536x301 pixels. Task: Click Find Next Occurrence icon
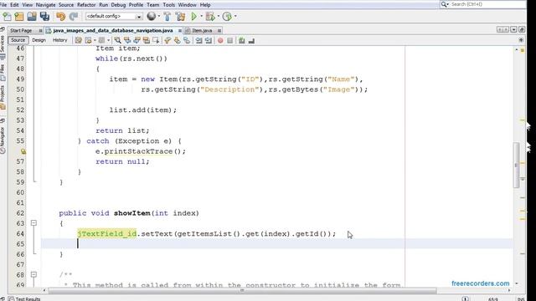tap(137, 41)
